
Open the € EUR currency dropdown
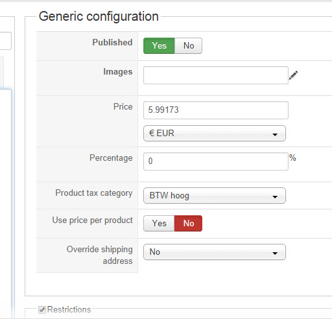(x=215, y=133)
